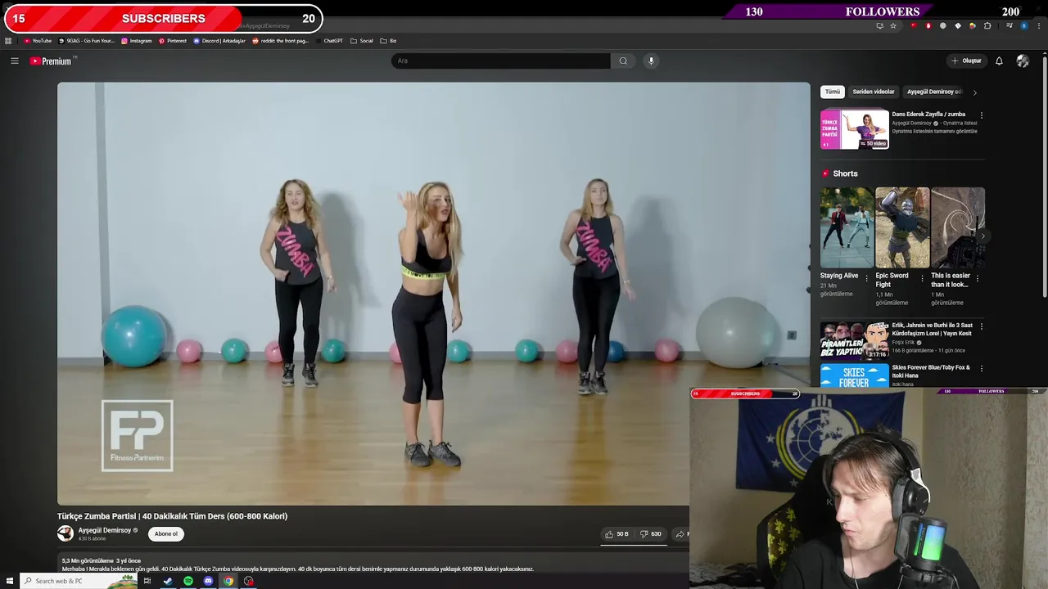Open the YouTube account avatar menu
The image size is (1048, 589).
click(1023, 61)
